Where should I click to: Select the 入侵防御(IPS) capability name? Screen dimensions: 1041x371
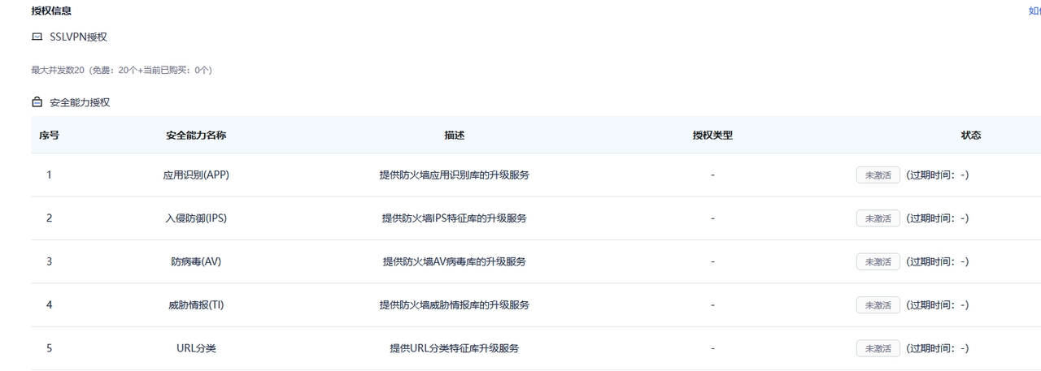point(196,218)
